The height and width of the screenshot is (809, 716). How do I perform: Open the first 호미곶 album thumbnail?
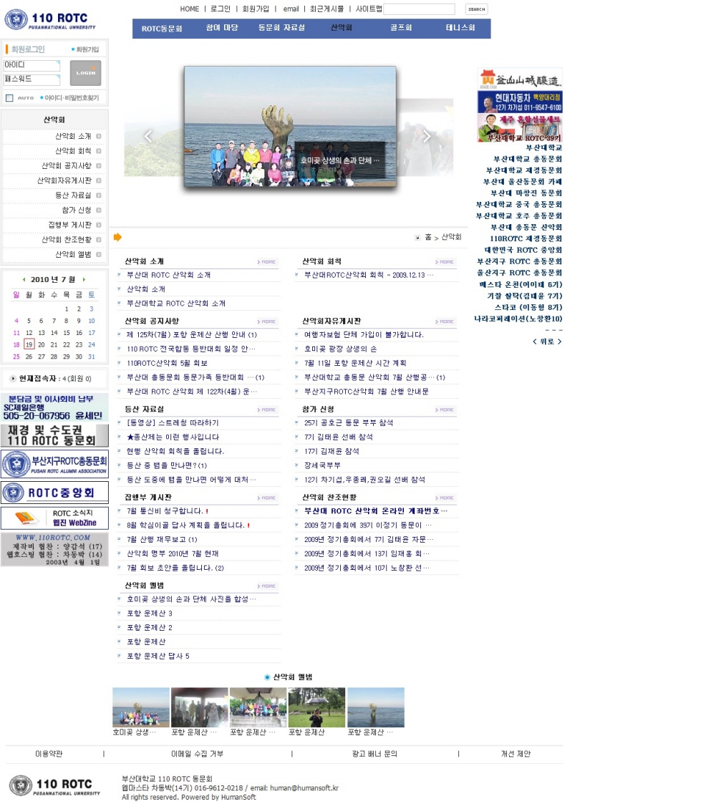pos(141,707)
